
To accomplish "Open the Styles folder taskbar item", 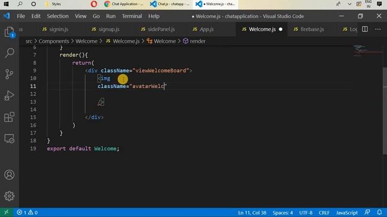I will [53, 4].
